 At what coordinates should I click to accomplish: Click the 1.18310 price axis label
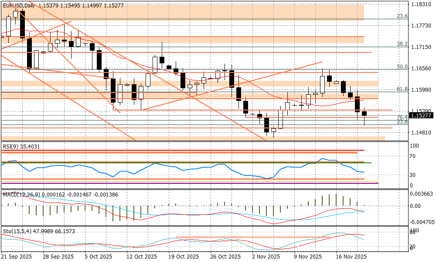[421, 4]
